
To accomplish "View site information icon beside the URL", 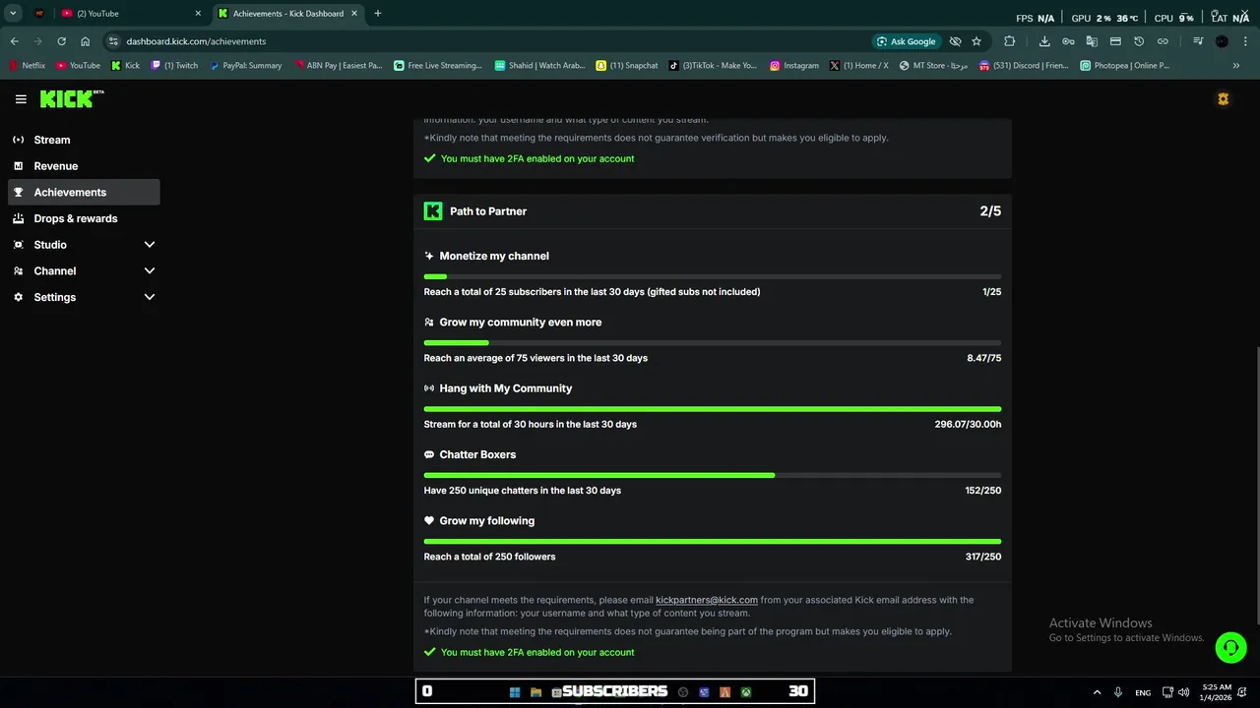I will tap(113, 41).
